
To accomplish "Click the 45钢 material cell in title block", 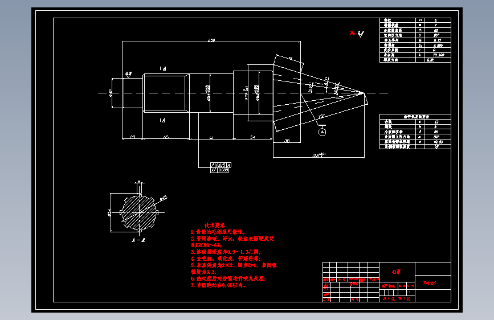I will point(396,272).
